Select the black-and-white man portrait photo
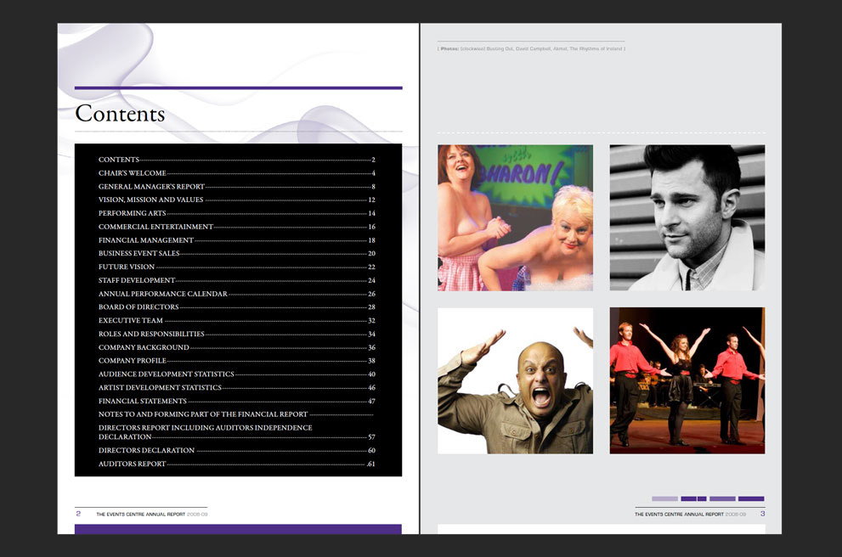Screen dimensions: 842x557 (x=687, y=217)
